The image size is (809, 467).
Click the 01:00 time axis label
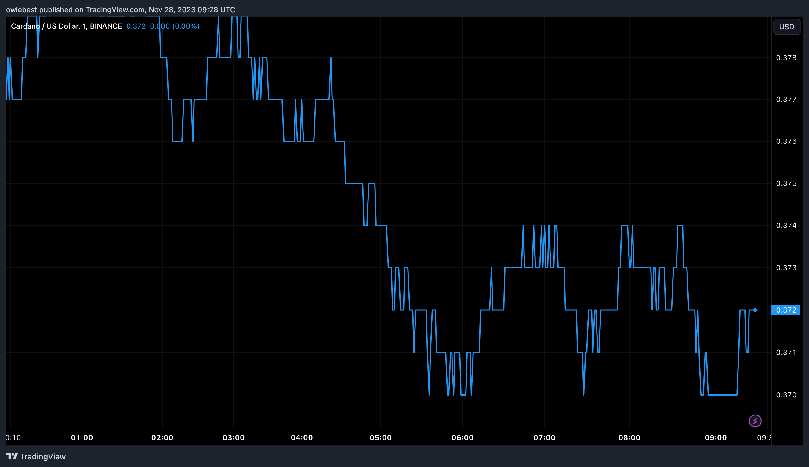point(82,437)
